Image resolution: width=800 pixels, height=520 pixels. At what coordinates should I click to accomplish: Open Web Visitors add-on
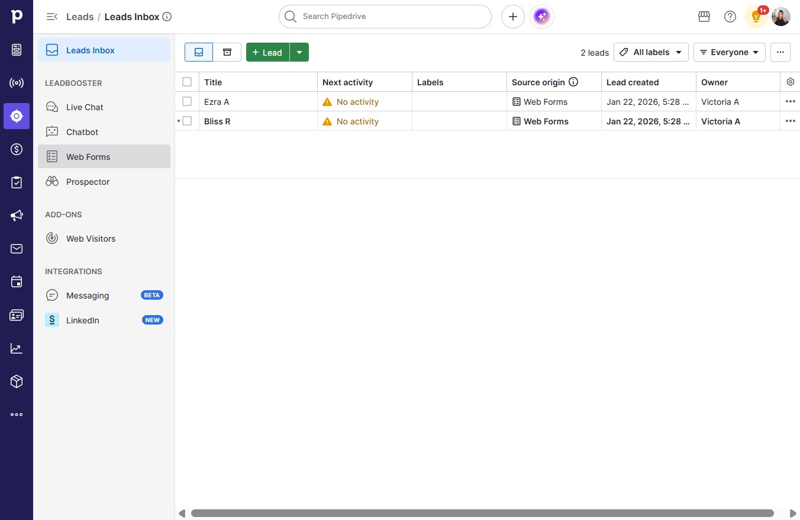tap(104, 239)
